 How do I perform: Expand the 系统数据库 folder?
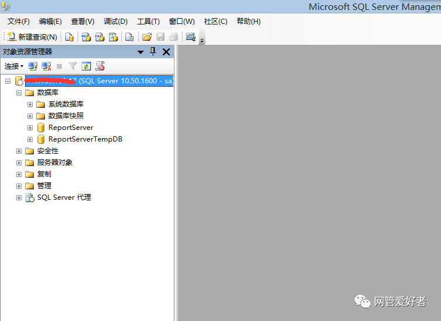[x=30, y=104]
